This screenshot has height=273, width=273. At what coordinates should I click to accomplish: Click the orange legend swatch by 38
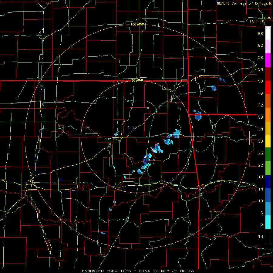point(268,115)
